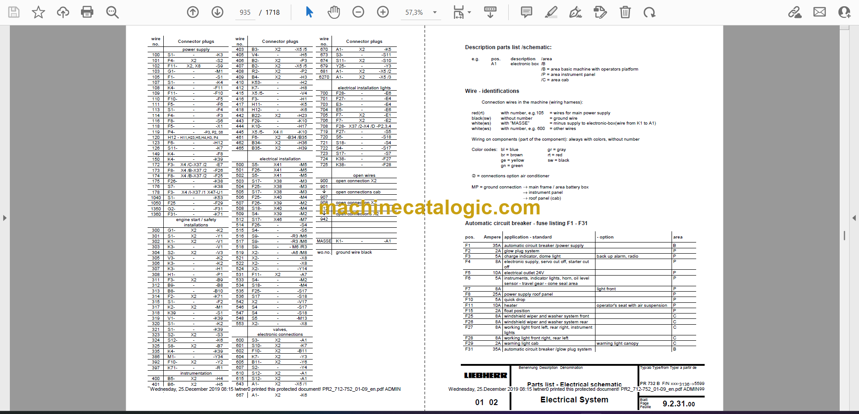Click the 'ground wire black' entry
The width and height of the screenshot is (859, 414).
tap(354, 252)
